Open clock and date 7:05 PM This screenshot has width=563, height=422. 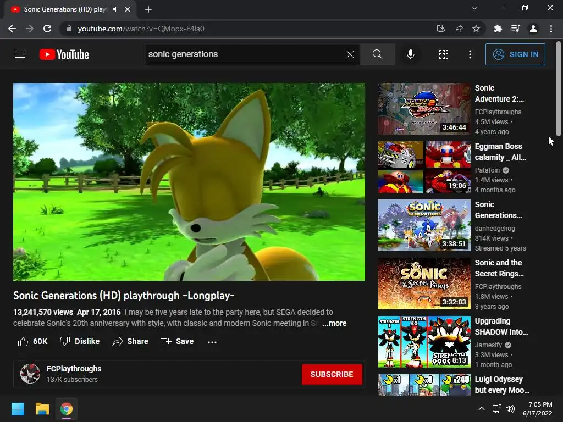(537, 409)
